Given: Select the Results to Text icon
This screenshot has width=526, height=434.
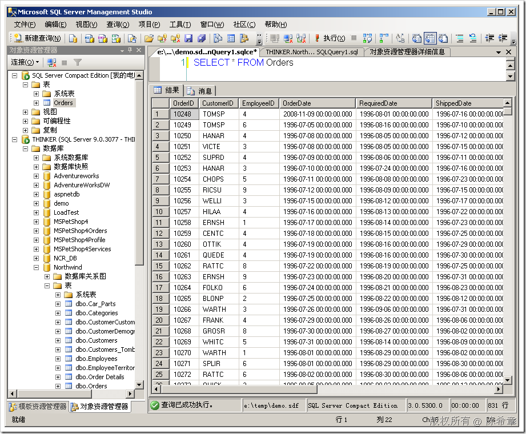Looking at the screenshot, I should click(x=417, y=38).
